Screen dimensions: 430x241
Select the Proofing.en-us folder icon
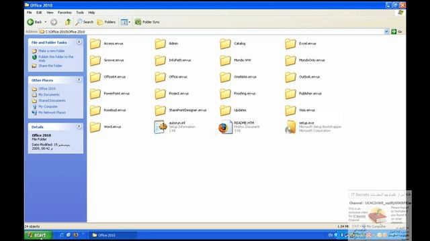(x=225, y=94)
